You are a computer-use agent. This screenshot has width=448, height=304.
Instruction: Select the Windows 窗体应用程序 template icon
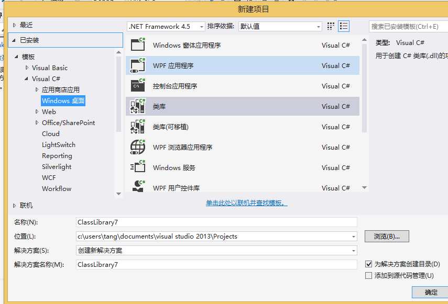pos(138,44)
